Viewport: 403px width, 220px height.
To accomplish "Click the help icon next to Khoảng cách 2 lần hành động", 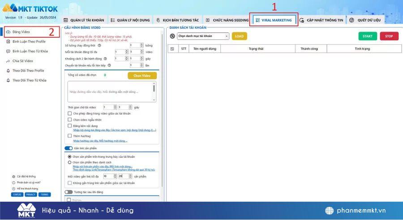I will pyautogui.click(x=105, y=59).
